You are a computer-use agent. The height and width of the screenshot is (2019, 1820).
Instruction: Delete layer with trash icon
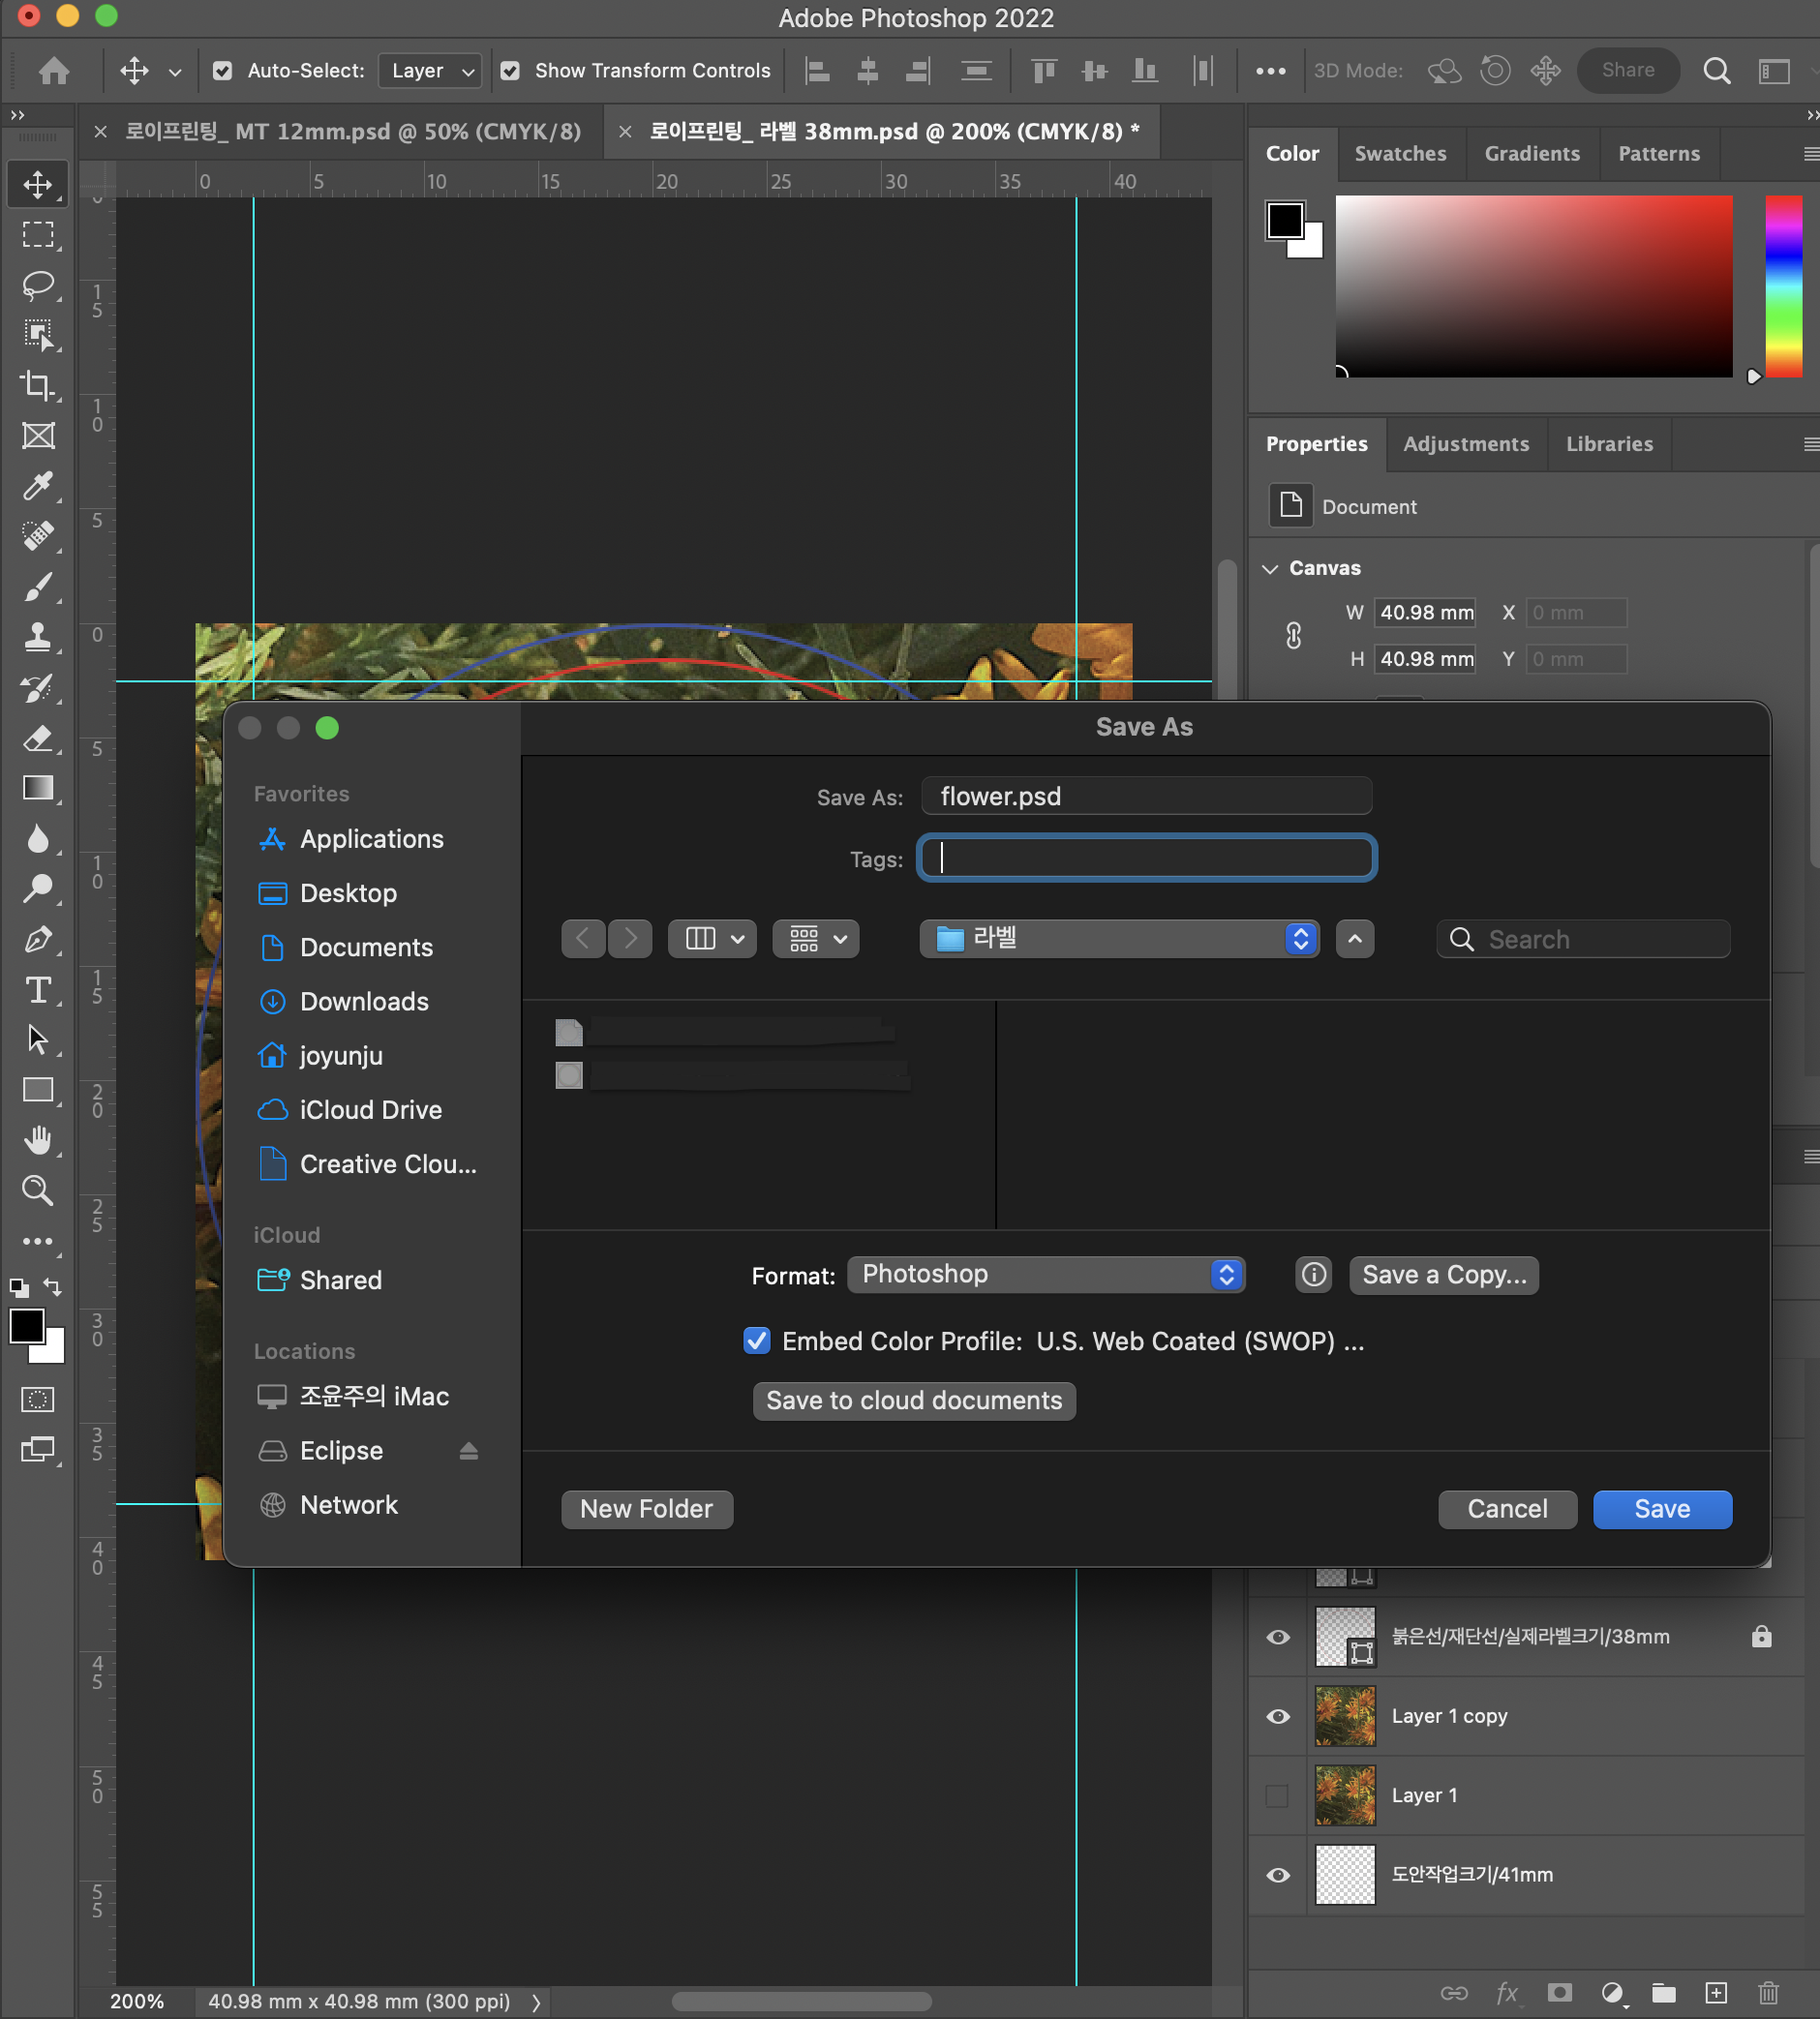coord(1768,1992)
